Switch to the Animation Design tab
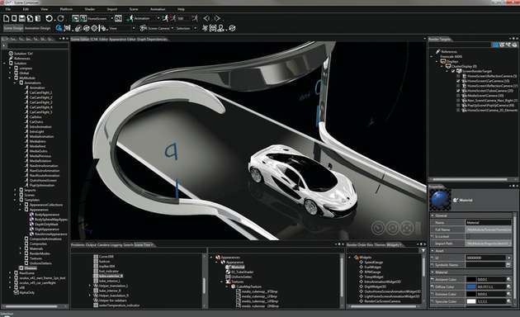Viewport: 520px width, 317px height. (38, 28)
